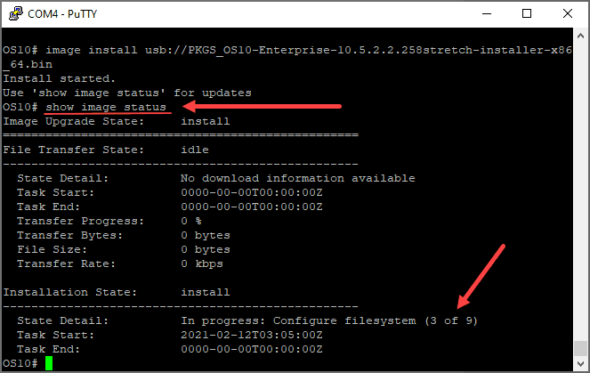
Task: Click the 'Transfer Bytes:' label
Action: [70, 235]
